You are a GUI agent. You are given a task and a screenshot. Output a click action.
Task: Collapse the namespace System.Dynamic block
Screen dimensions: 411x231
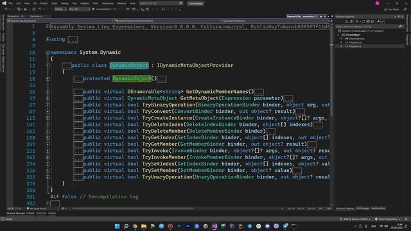pos(48,53)
